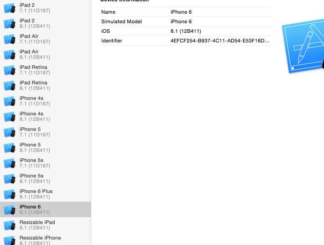
Task: Click the large Xcode simulator blueprint image
Action: [303, 46]
